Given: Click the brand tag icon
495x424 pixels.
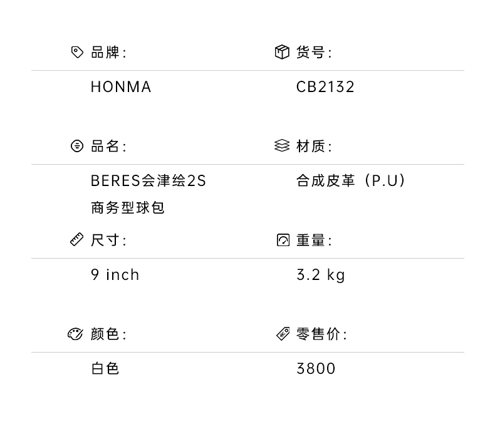Looking at the screenshot, I should [x=77, y=52].
